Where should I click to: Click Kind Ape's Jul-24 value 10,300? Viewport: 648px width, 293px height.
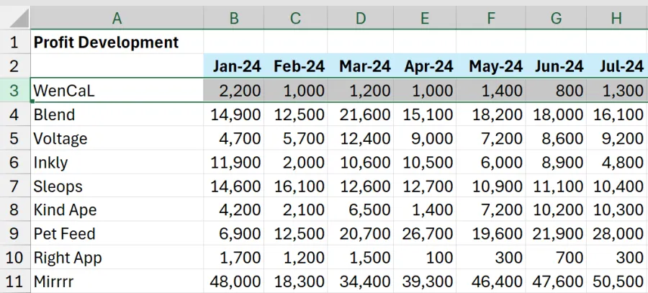618,209
